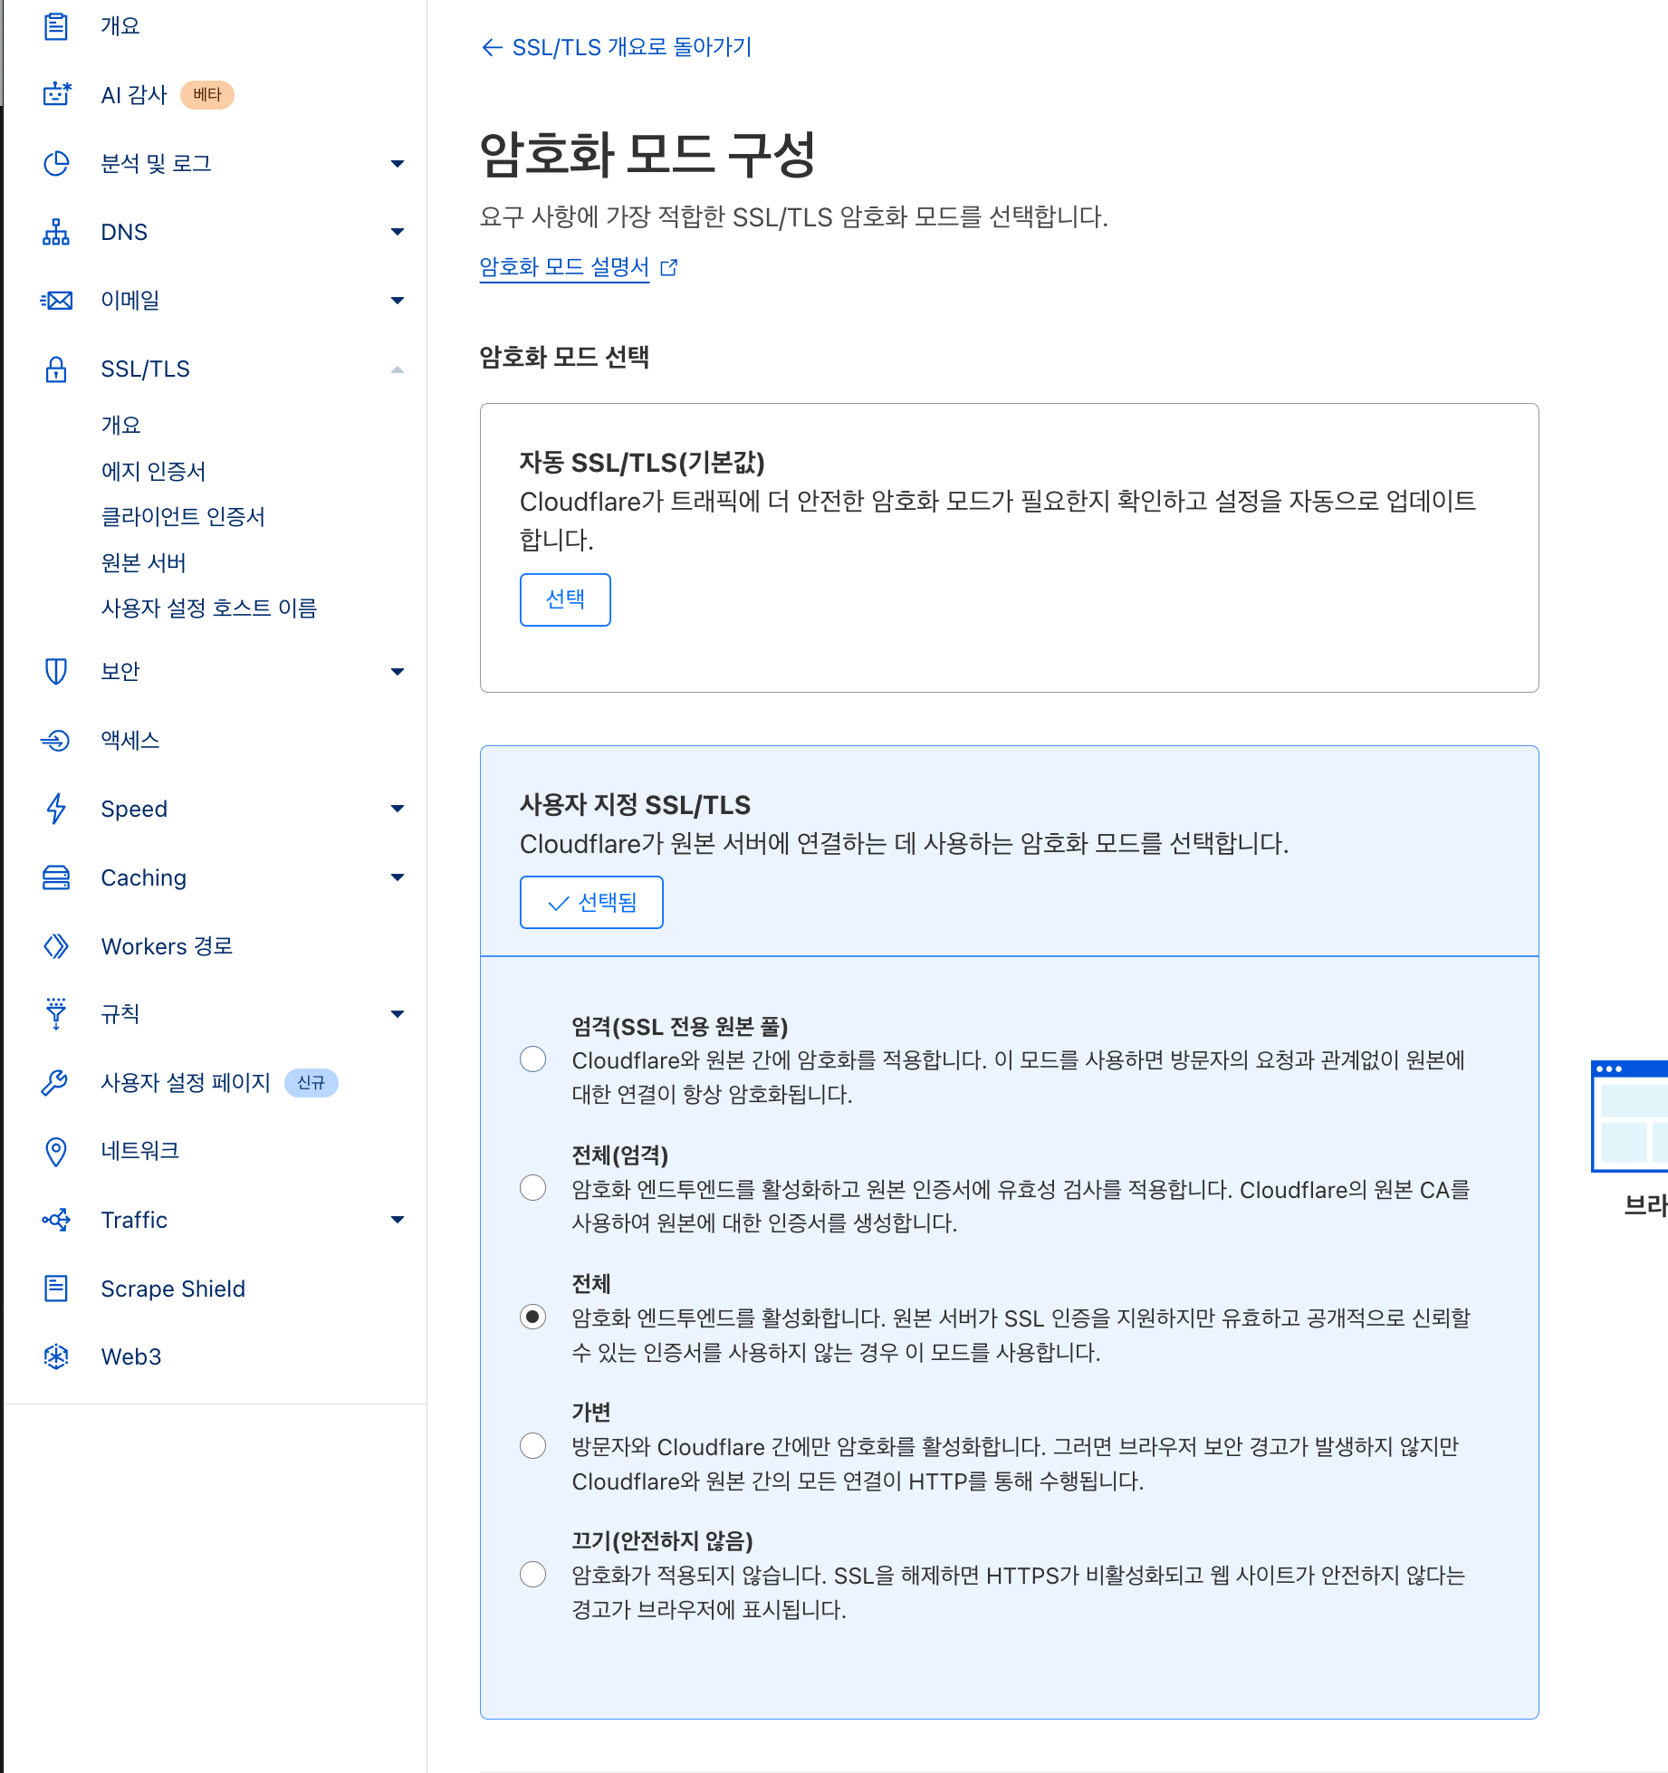The width and height of the screenshot is (1668, 1773).
Task: Expand the 이메일 menu arrow
Action: click(397, 301)
